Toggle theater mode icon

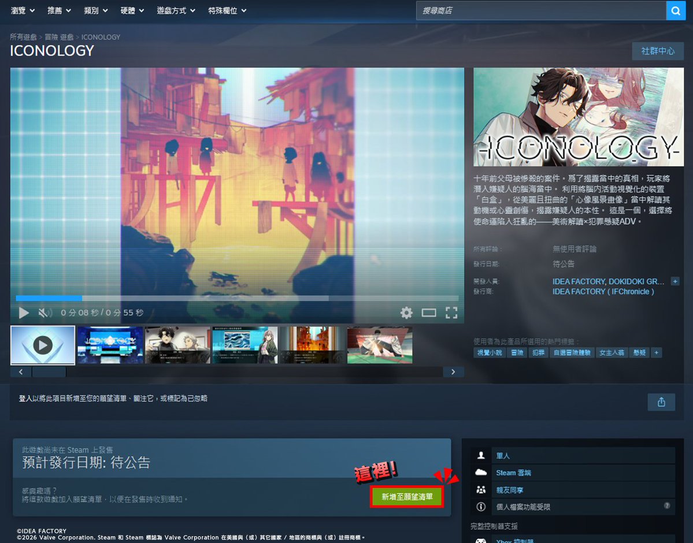pos(429,313)
